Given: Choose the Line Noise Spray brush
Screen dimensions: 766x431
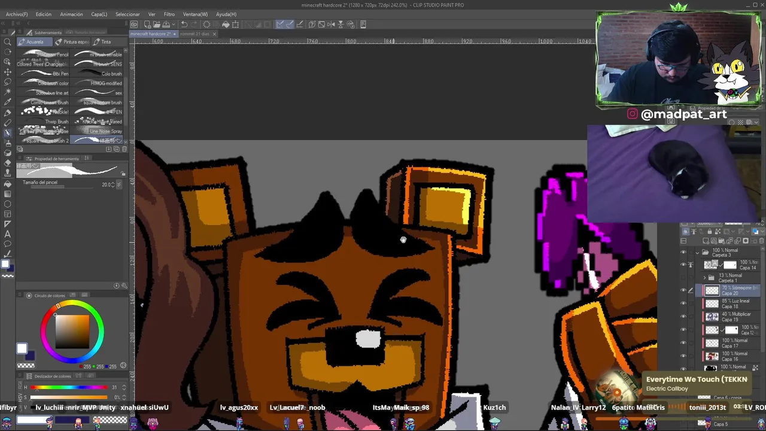Looking at the screenshot, I should click(98, 131).
